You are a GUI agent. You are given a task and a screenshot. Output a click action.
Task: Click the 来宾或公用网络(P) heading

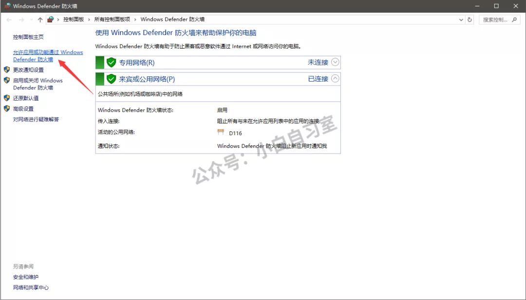pyautogui.click(x=147, y=79)
